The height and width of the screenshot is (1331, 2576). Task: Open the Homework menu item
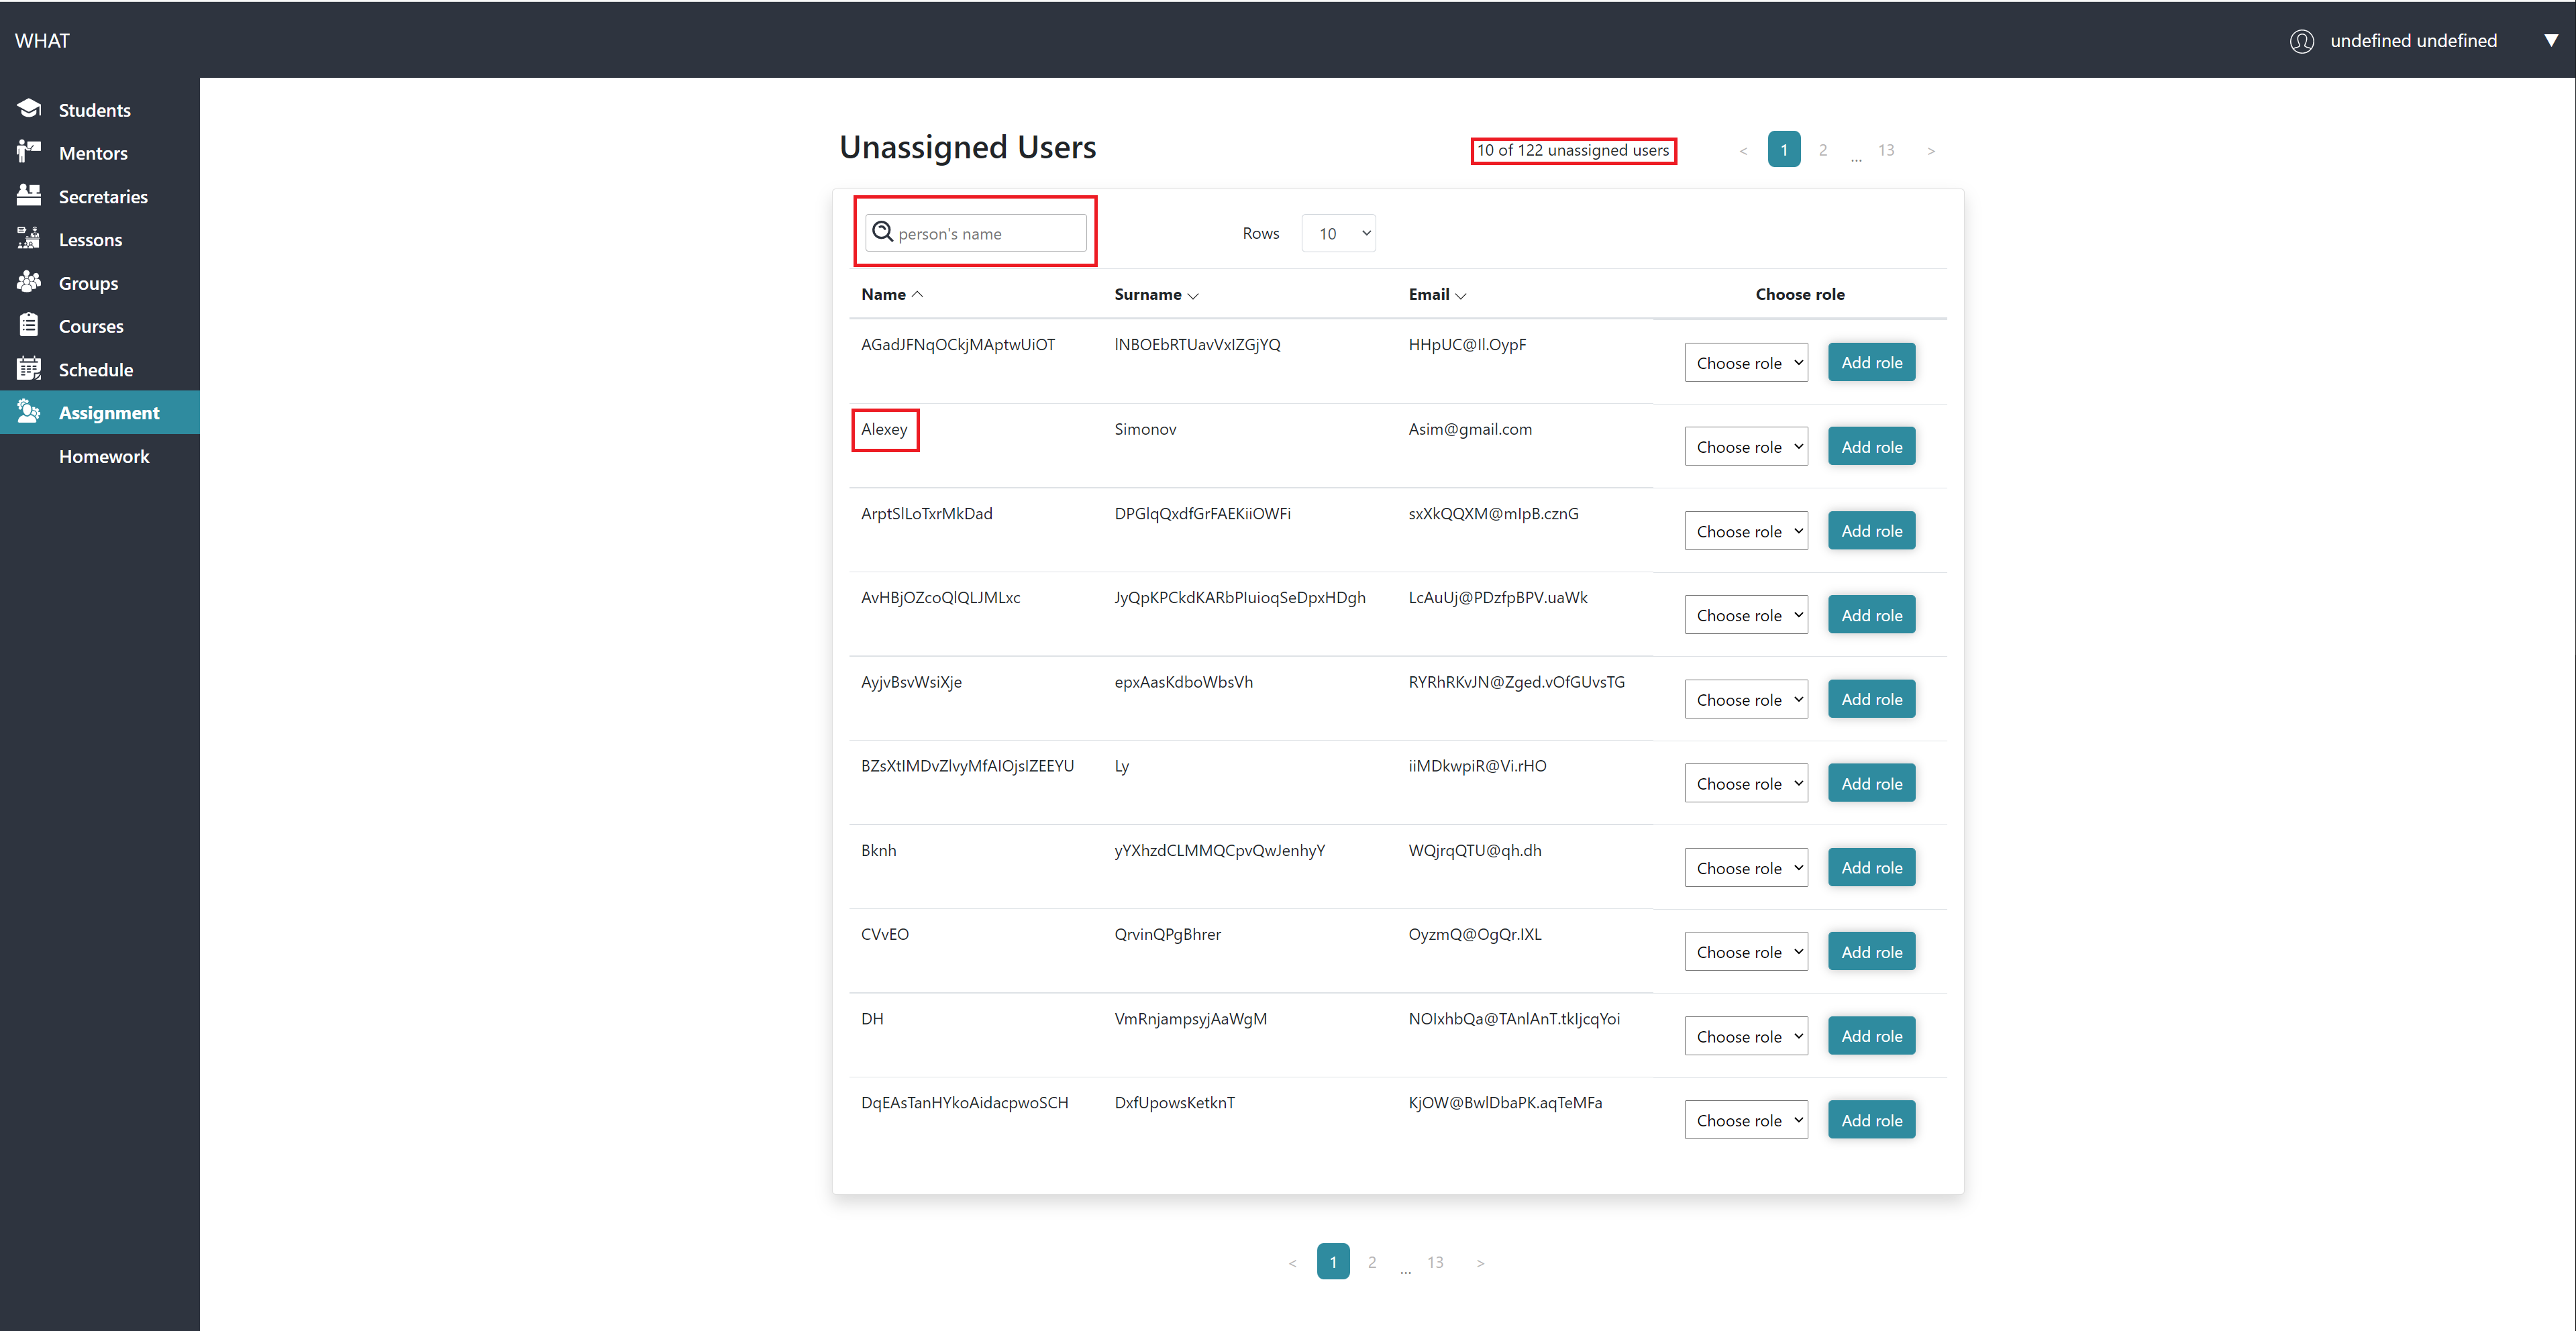click(x=104, y=456)
